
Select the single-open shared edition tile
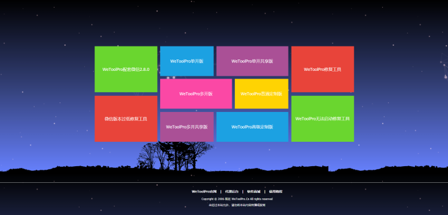point(252,61)
